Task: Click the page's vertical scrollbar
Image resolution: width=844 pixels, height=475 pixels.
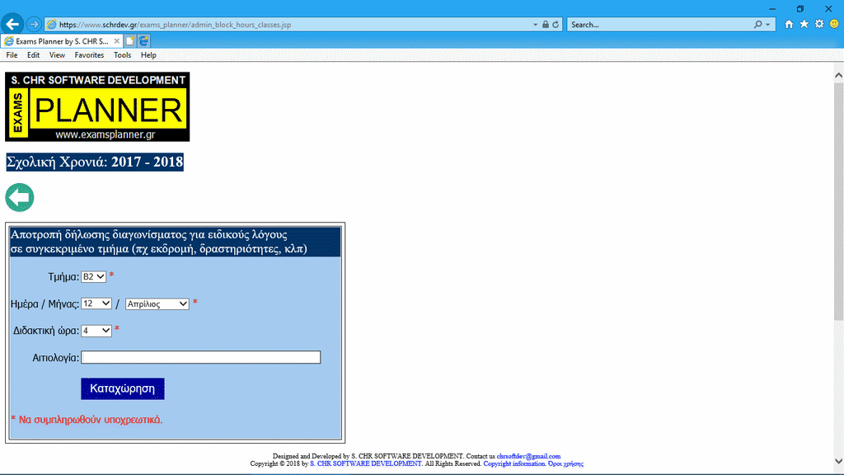Action: pyautogui.click(x=838, y=198)
